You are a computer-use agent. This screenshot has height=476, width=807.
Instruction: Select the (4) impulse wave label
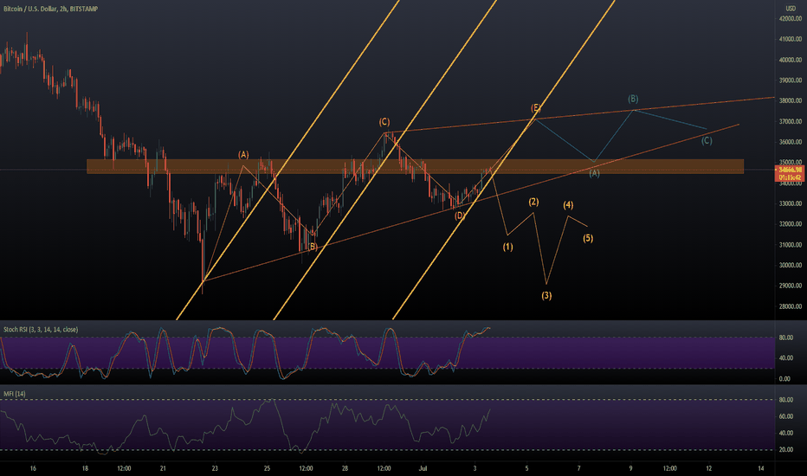(x=568, y=205)
